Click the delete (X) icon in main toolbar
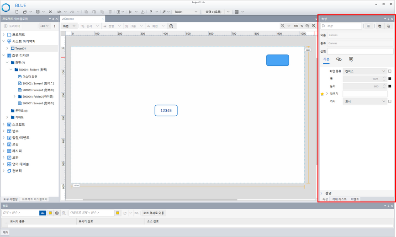 coord(50,12)
